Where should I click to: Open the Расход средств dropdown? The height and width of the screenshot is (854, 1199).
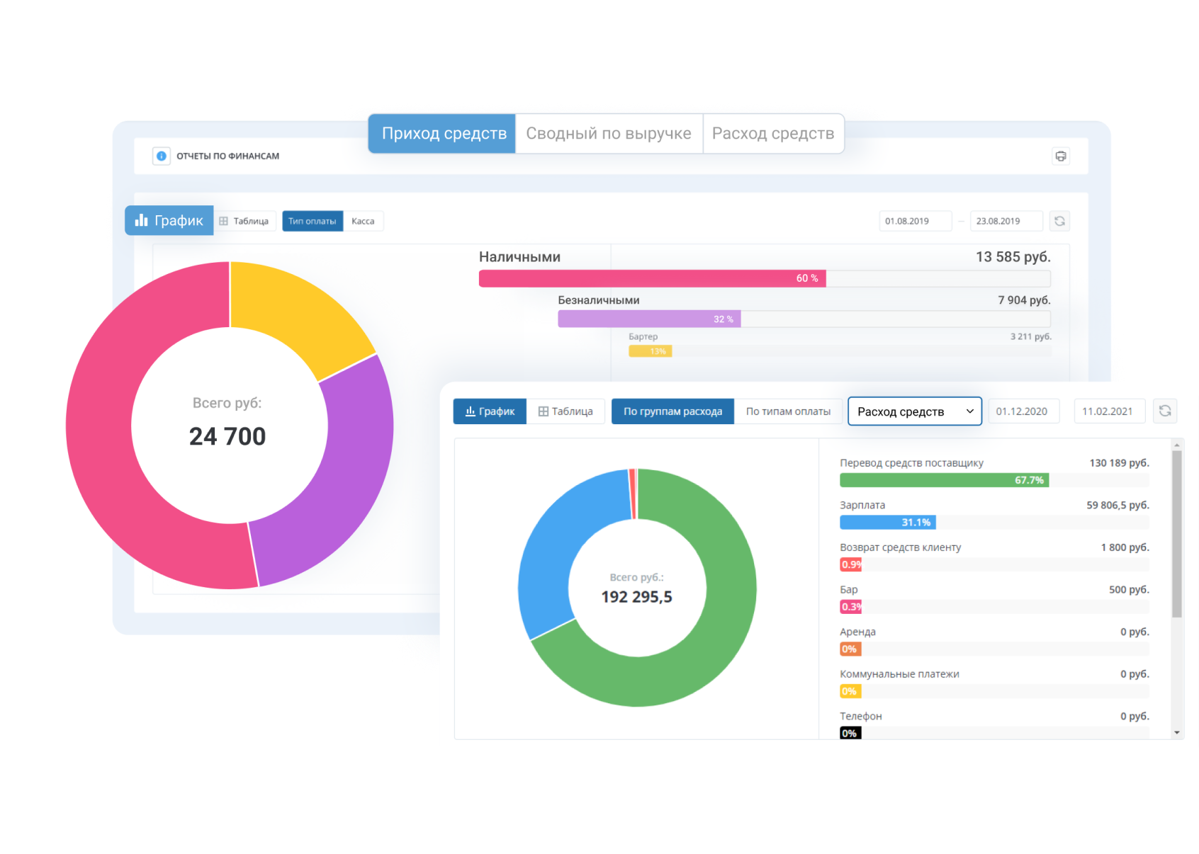[x=914, y=411]
